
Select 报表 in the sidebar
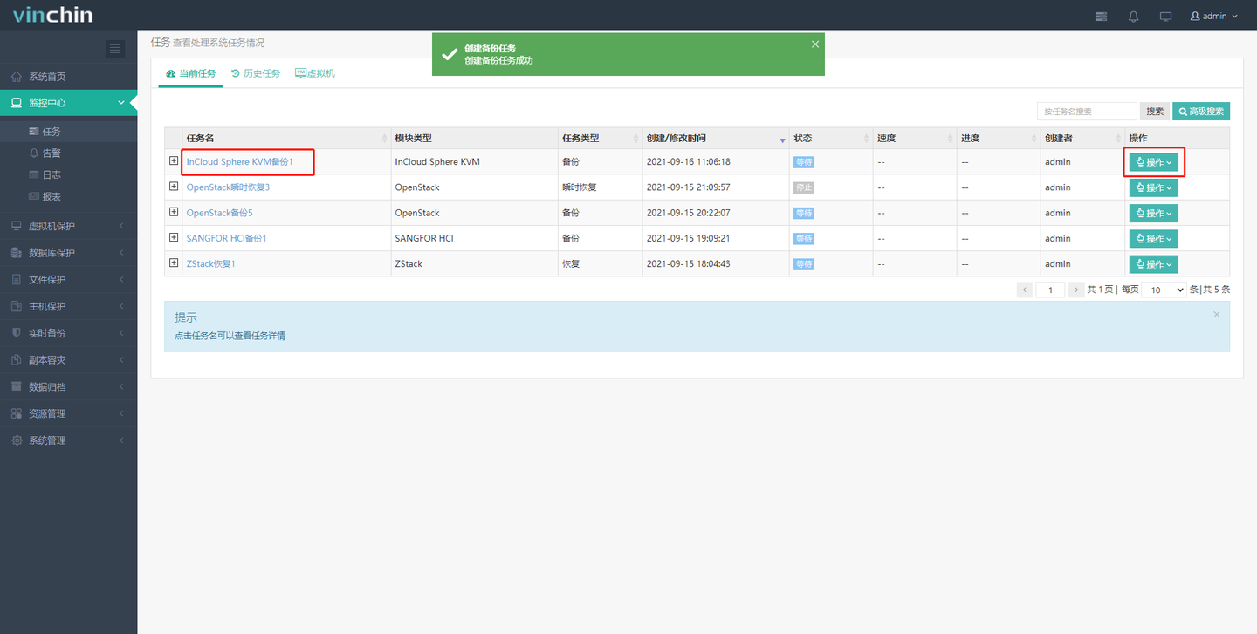[x=68, y=196]
